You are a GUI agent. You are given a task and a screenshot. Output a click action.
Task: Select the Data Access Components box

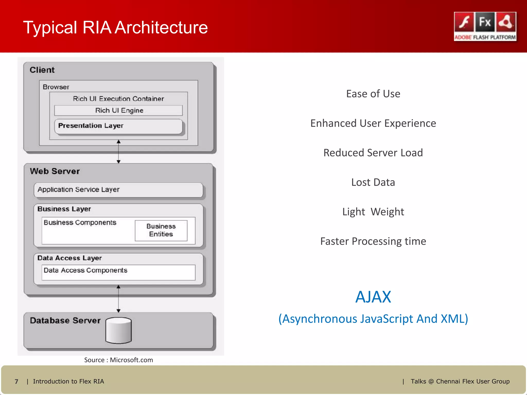point(118,272)
